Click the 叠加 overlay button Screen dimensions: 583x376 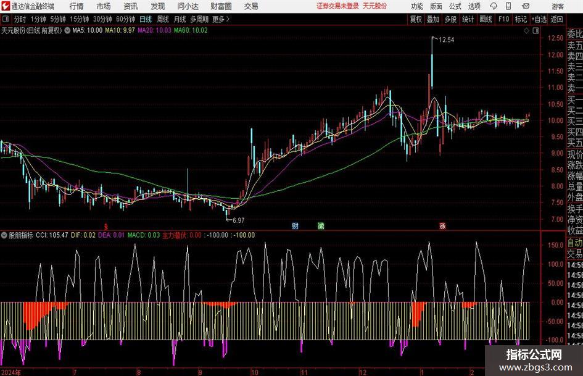click(x=433, y=19)
